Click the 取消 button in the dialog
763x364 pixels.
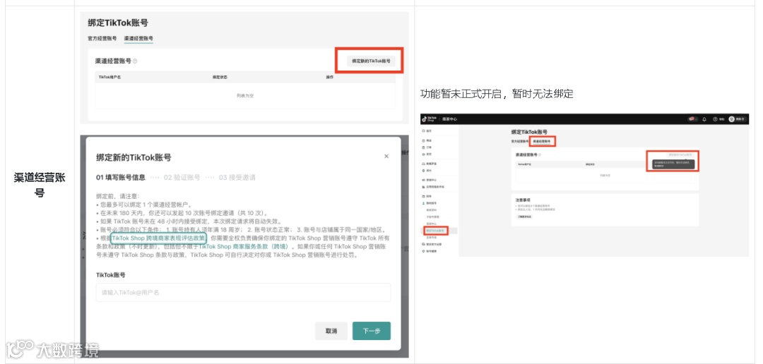(331, 330)
